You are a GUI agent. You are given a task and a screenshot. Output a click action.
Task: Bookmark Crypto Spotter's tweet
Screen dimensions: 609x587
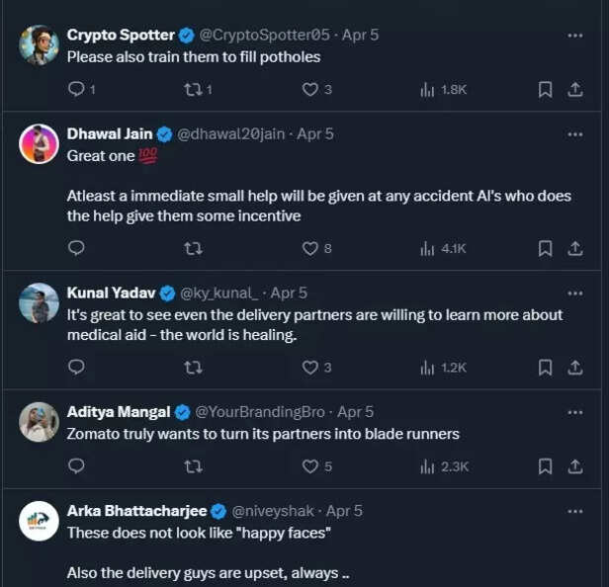(x=545, y=89)
